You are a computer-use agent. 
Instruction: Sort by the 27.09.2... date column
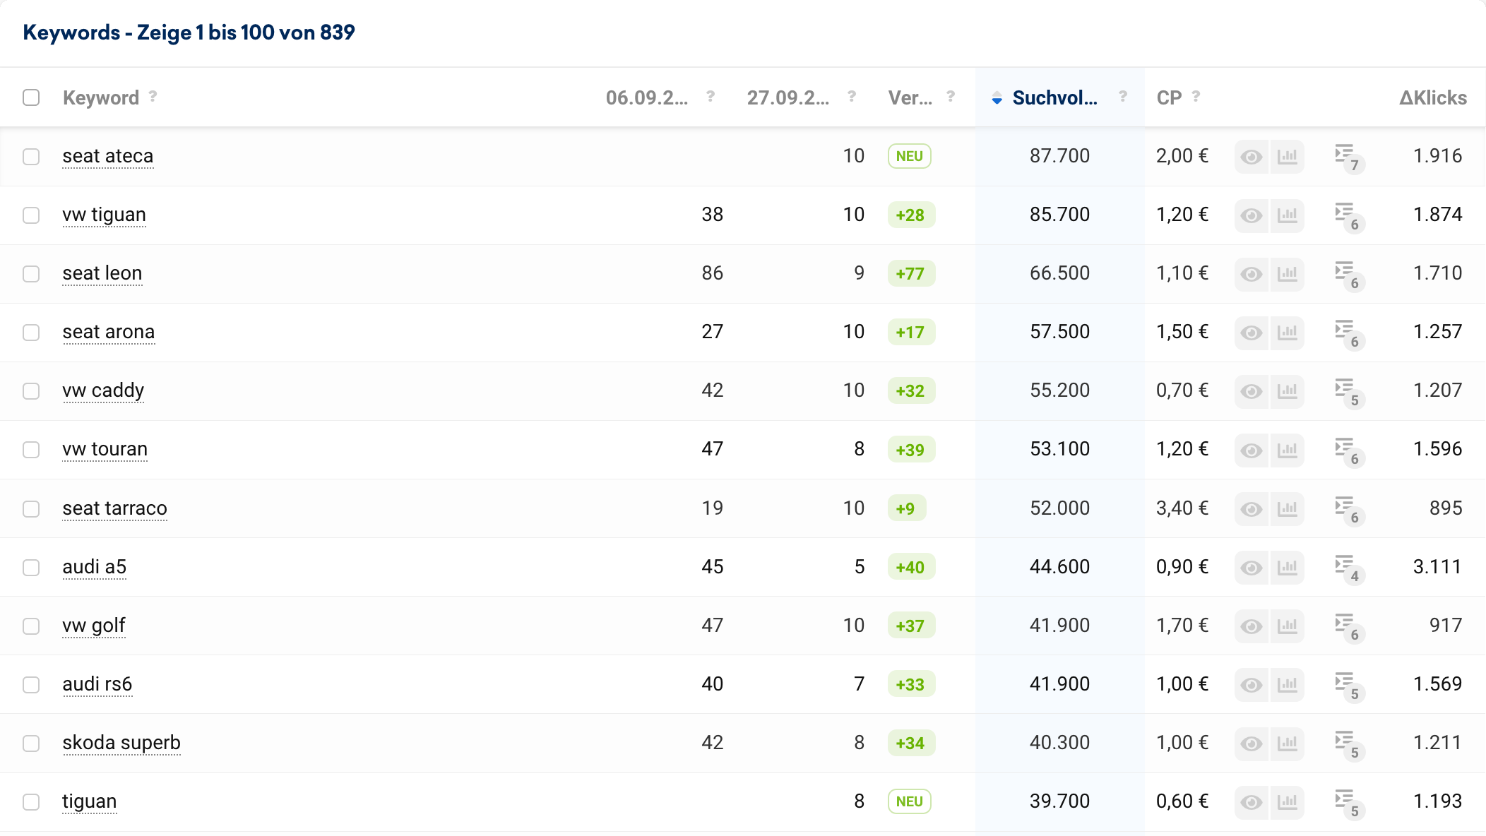tap(787, 98)
